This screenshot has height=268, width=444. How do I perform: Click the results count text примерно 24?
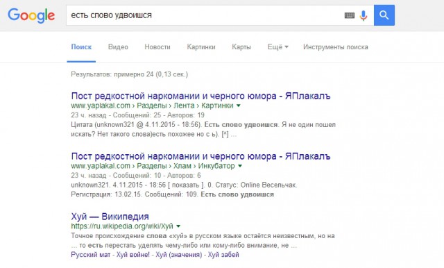tap(130, 74)
